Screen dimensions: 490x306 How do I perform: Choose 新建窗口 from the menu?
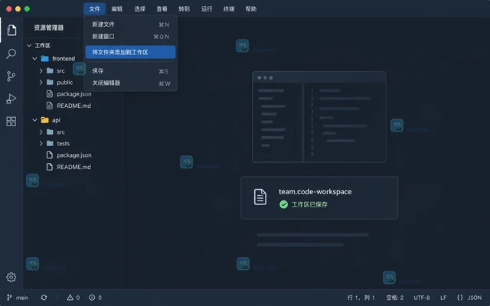[130, 37]
